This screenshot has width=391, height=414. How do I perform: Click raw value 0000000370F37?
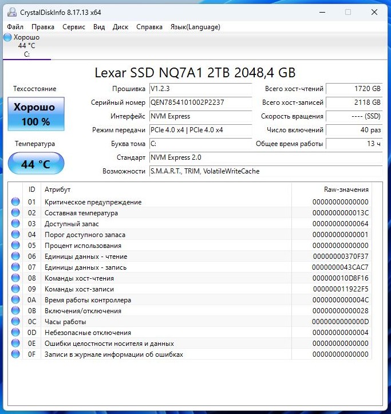(x=341, y=257)
